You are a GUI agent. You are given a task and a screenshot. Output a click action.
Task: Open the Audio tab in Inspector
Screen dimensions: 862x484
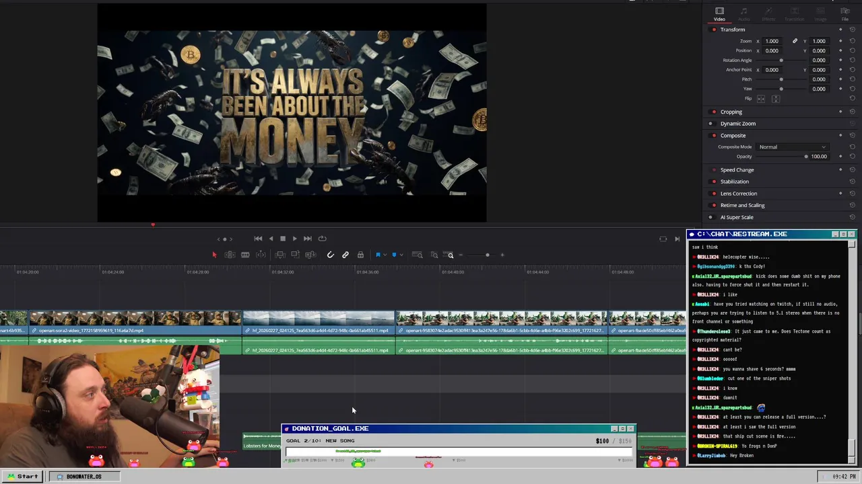(744, 13)
